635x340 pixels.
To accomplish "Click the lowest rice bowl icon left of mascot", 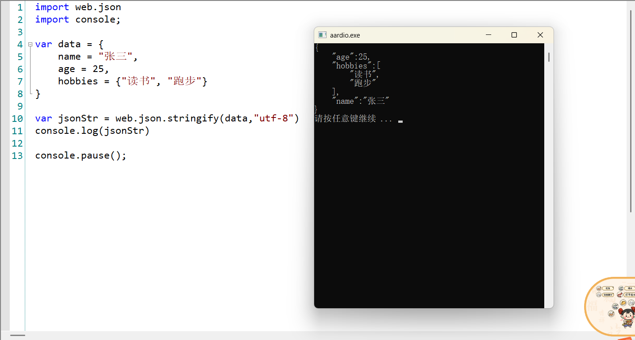I will [x=611, y=314].
